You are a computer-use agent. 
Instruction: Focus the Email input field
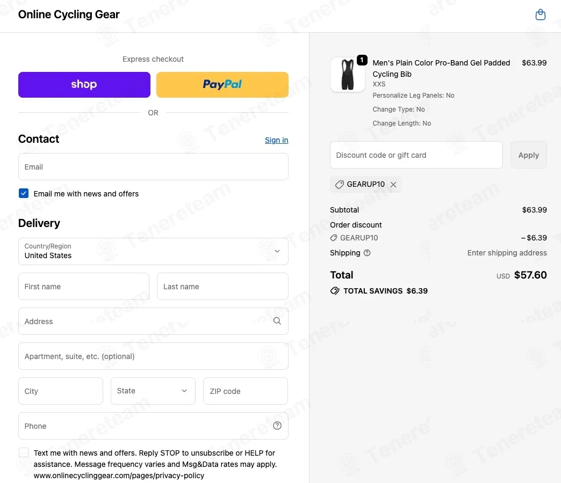pyautogui.click(x=153, y=167)
